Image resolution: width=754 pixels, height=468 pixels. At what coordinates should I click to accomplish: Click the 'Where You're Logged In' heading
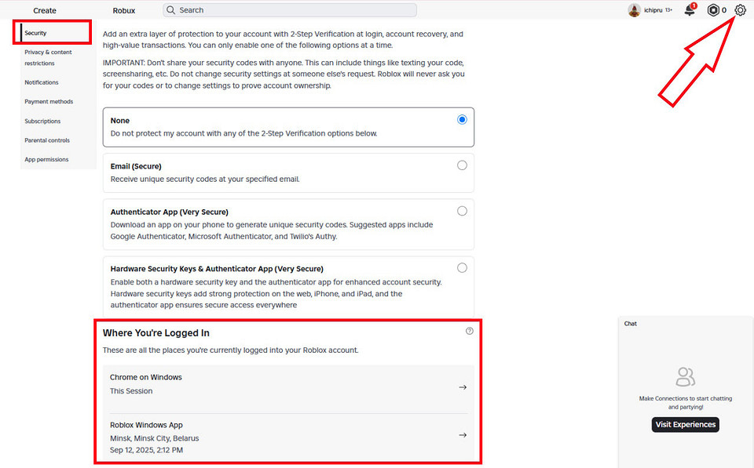[x=156, y=332]
